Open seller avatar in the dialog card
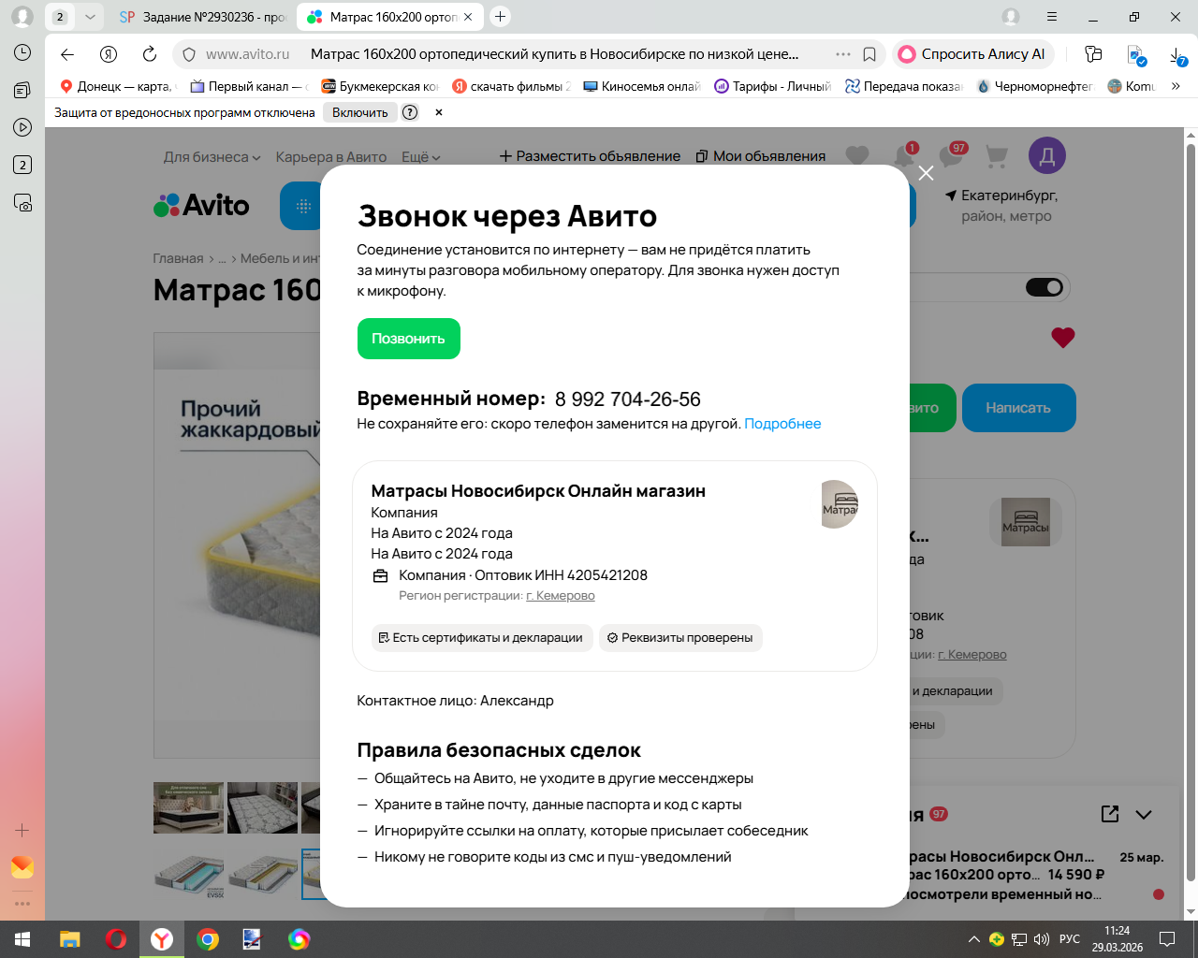 (839, 504)
